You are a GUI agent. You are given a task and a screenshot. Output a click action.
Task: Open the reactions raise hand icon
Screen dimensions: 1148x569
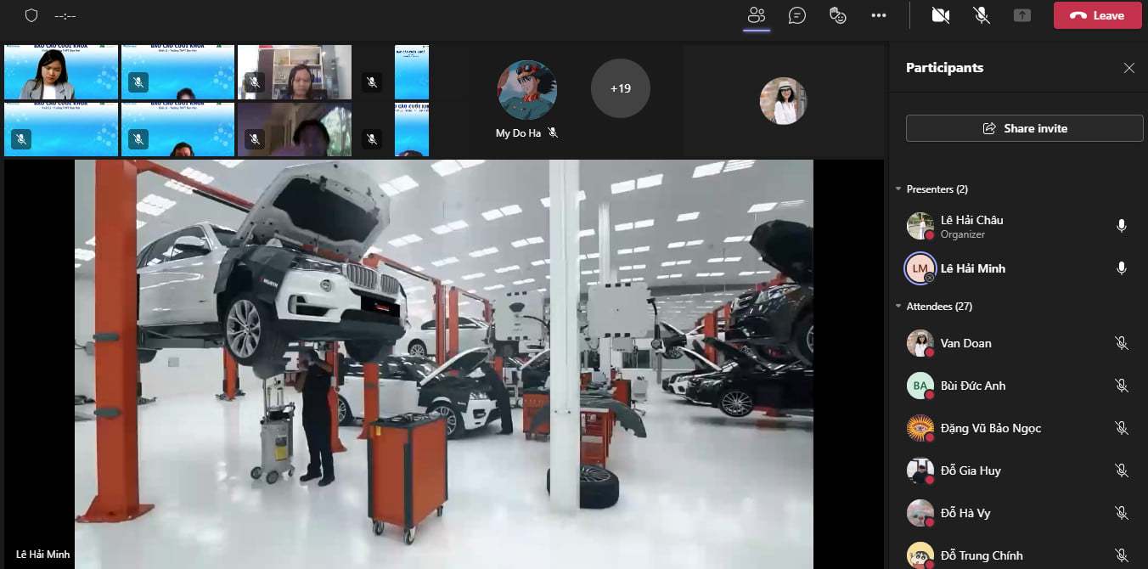tap(837, 15)
